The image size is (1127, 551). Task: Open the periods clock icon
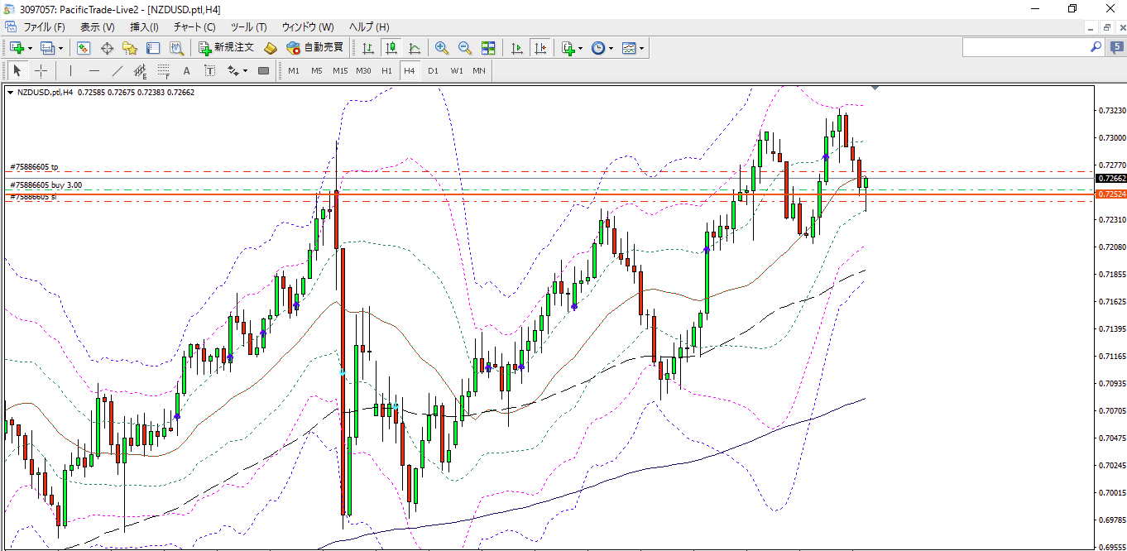[598, 48]
